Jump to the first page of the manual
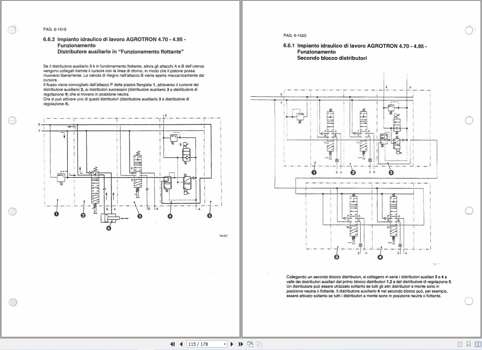The width and height of the screenshot is (482, 350). click(x=173, y=344)
